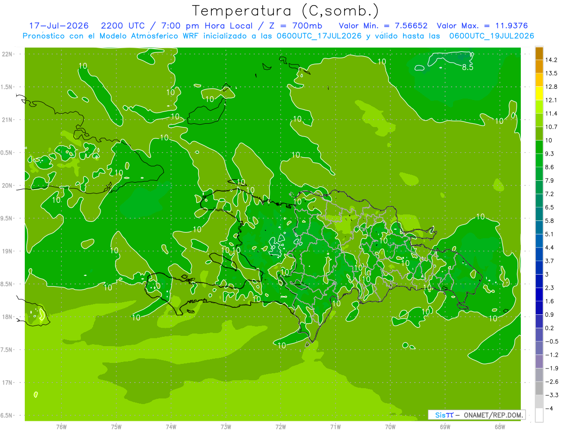Click the "11.4" colorbar label
This screenshot has width=561, height=433.
click(x=551, y=114)
